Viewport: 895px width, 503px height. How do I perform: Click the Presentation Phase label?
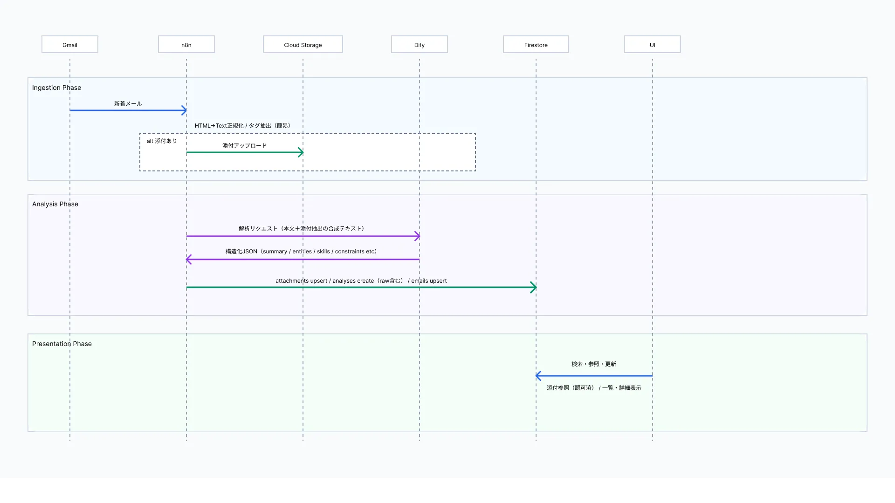tap(62, 344)
